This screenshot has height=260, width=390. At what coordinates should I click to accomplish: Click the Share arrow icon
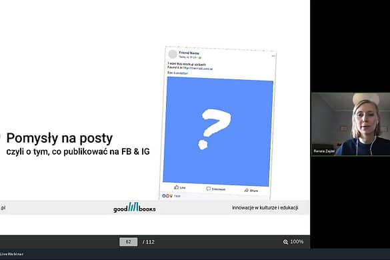coord(247,191)
